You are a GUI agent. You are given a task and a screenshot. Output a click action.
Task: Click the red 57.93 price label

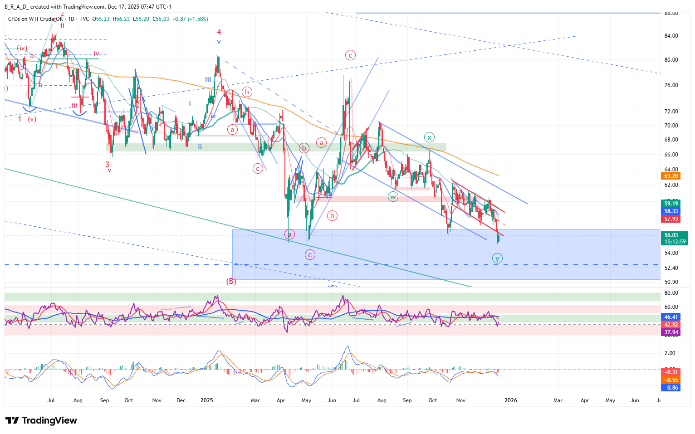[671, 219]
